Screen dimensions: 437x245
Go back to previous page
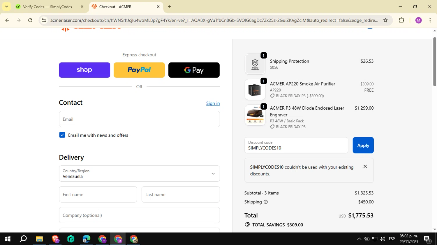pos(7,20)
